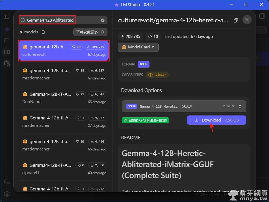
Task: Toggle the left sidebar panel icon
Action: click(7, 16)
